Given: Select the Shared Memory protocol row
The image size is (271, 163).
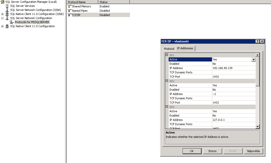Looking at the screenshot, I should (x=98, y=6).
